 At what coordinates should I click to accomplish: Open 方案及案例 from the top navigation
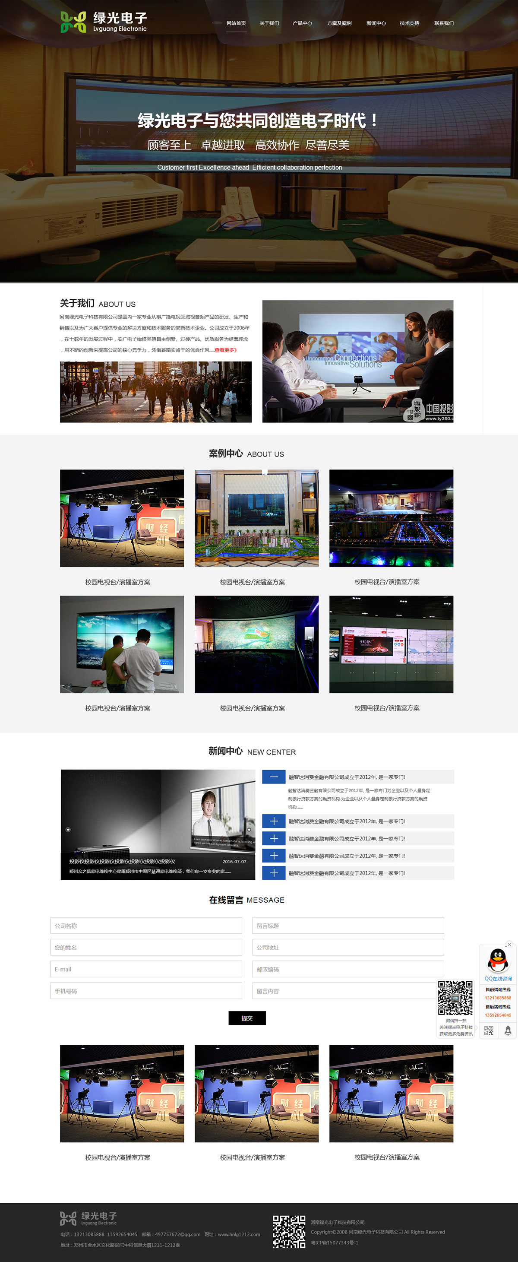click(339, 23)
